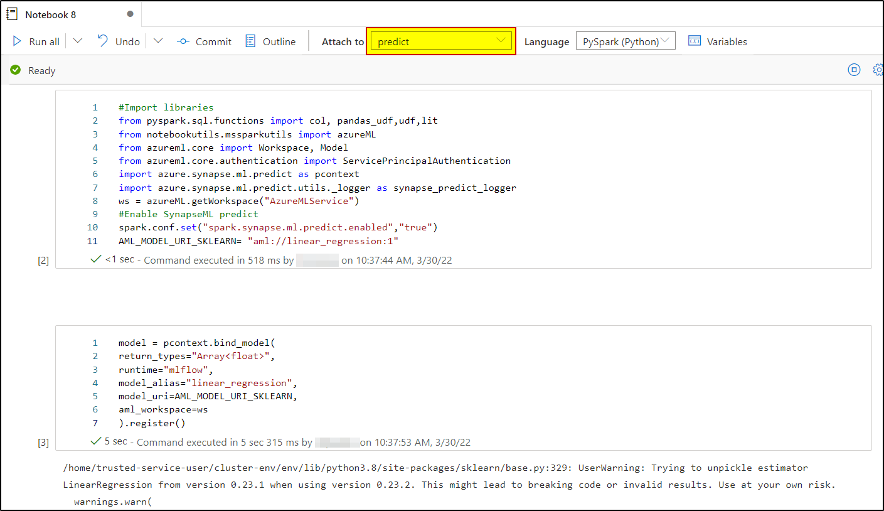The width and height of the screenshot is (884, 511).
Task: Click the Variables icon
Action: (694, 41)
